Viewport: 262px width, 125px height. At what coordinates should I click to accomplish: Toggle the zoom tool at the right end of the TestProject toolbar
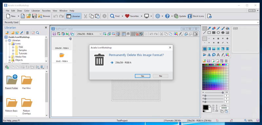click(x=195, y=34)
